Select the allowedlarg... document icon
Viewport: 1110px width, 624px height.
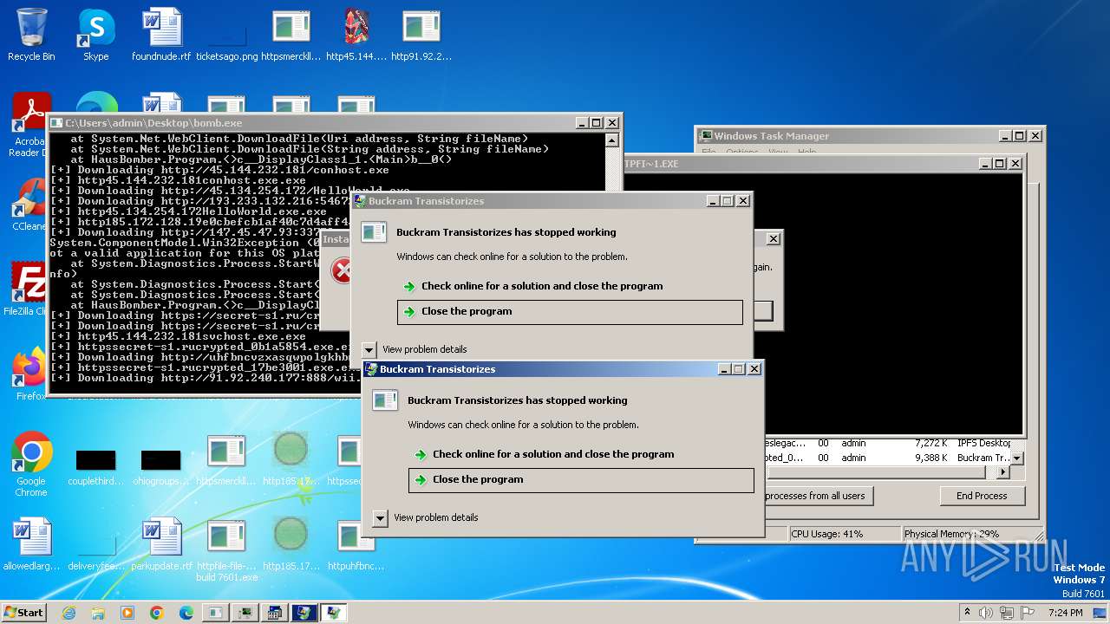pos(31,544)
